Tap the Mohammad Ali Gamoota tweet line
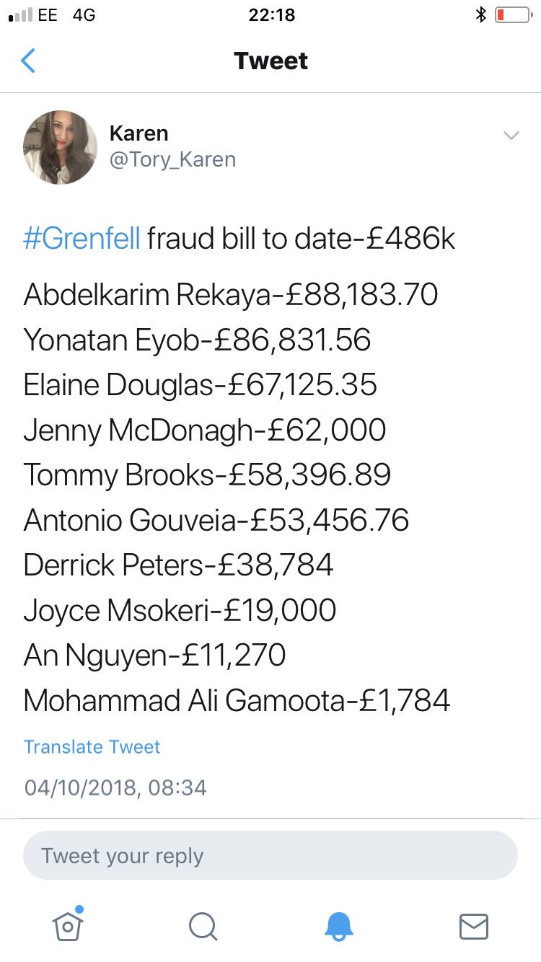Viewport: 541px width, 962px height. [x=237, y=700]
